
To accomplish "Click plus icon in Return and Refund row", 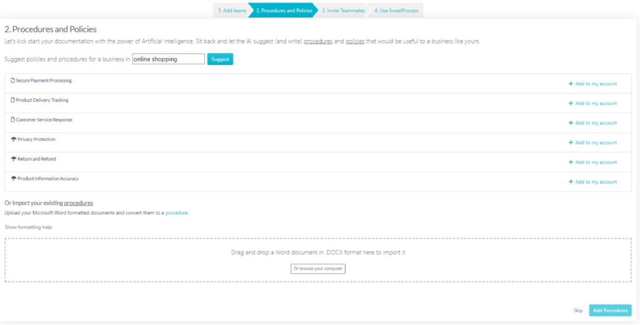I will (571, 162).
